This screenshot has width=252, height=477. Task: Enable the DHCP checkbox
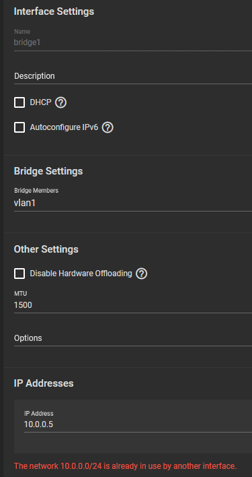click(19, 102)
